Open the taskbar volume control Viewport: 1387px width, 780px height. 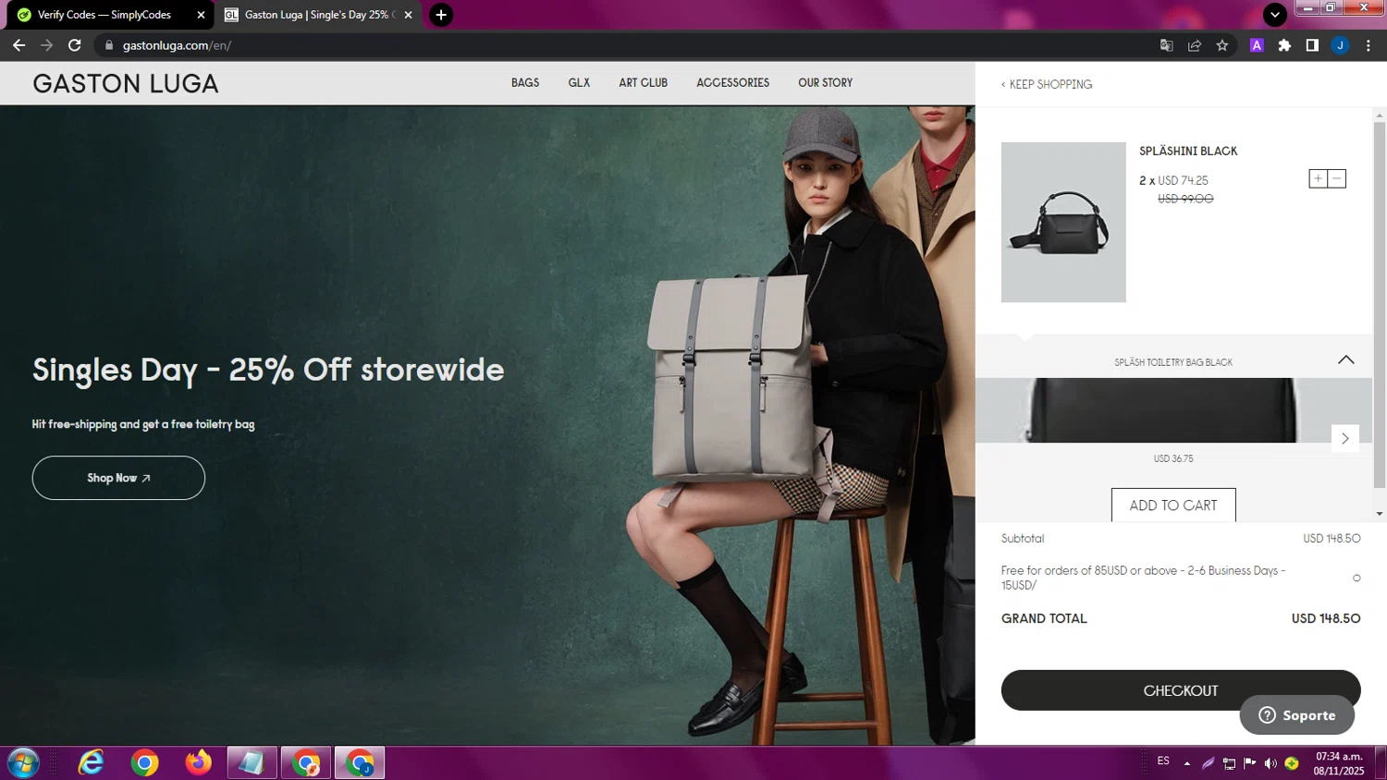tap(1270, 763)
